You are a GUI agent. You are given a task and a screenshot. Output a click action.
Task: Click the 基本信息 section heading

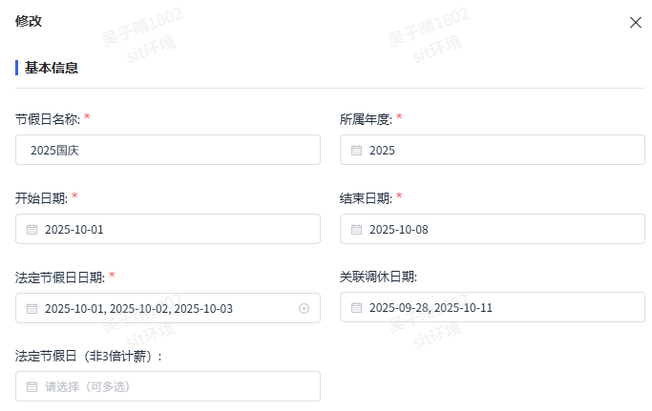[x=52, y=68]
